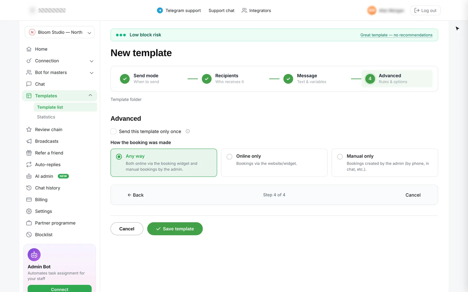Click the Chat history clock icon
468x292 pixels.
pos(29,188)
